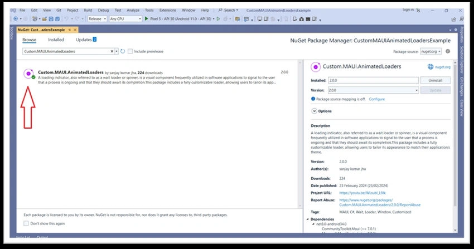Image resolution: width=474 pixels, height=249 pixels.
Task: Switch to the Installed tab
Action: coord(56,40)
